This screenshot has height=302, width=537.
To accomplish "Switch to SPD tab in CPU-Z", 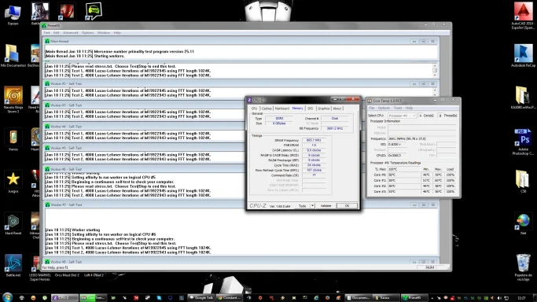I will point(311,109).
